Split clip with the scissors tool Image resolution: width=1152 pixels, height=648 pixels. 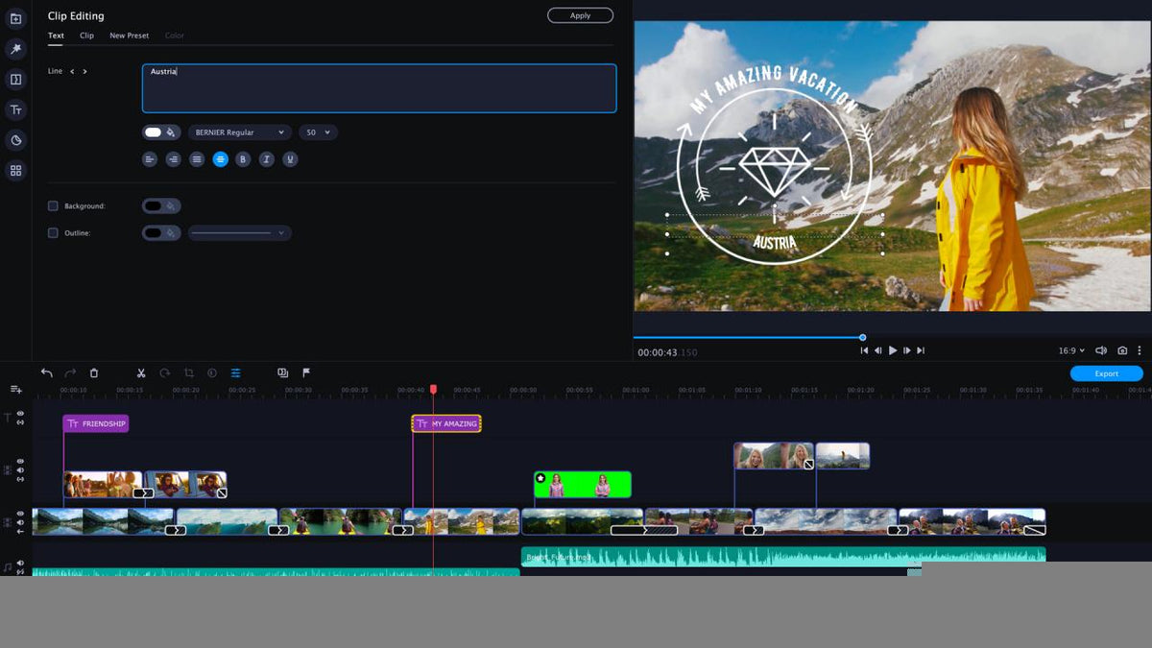tap(141, 372)
